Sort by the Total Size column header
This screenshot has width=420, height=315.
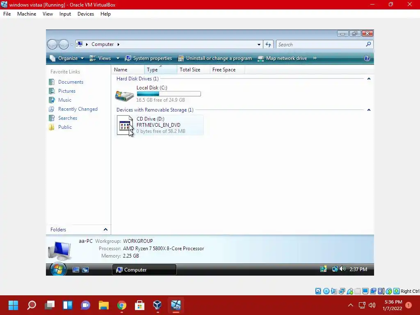[194, 70]
